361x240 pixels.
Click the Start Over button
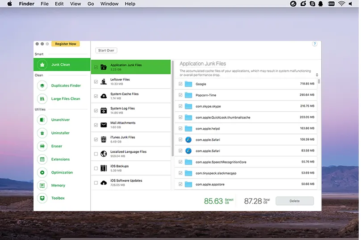(x=106, y=51)
